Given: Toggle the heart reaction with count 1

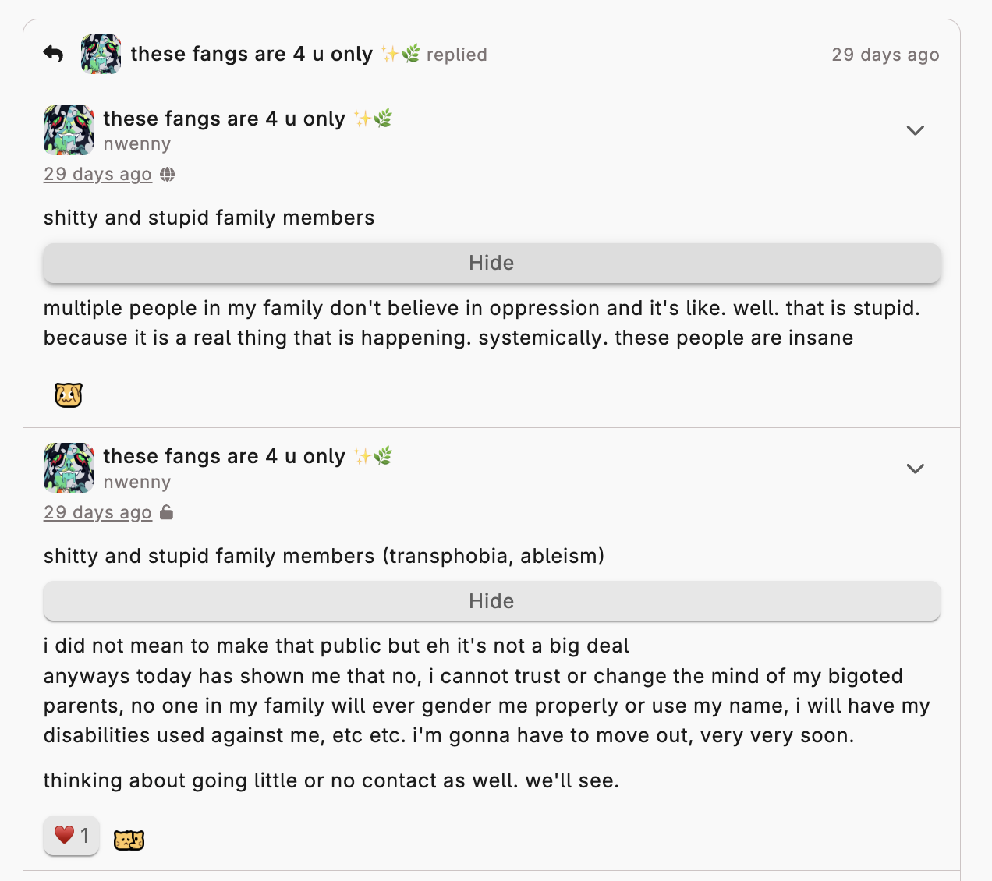Looking at the screenshot, I should [71, 836].
